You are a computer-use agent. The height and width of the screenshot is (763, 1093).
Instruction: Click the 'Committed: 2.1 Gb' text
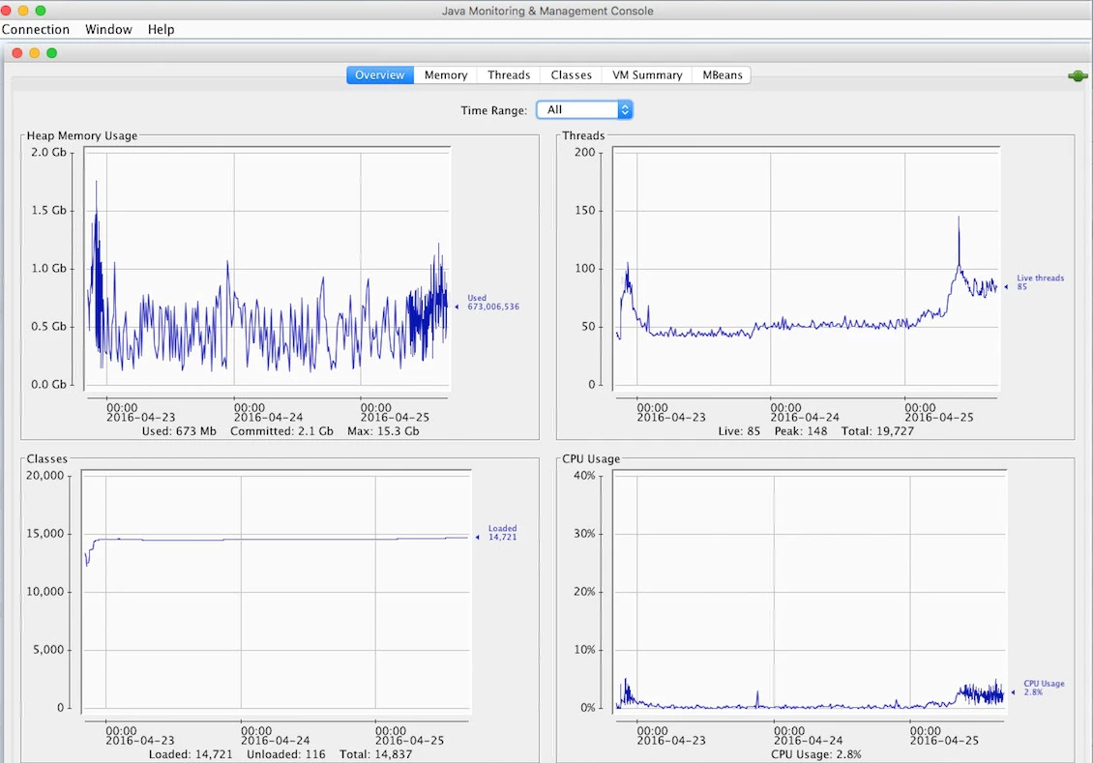pyautogui.click(x=281, y=431)
